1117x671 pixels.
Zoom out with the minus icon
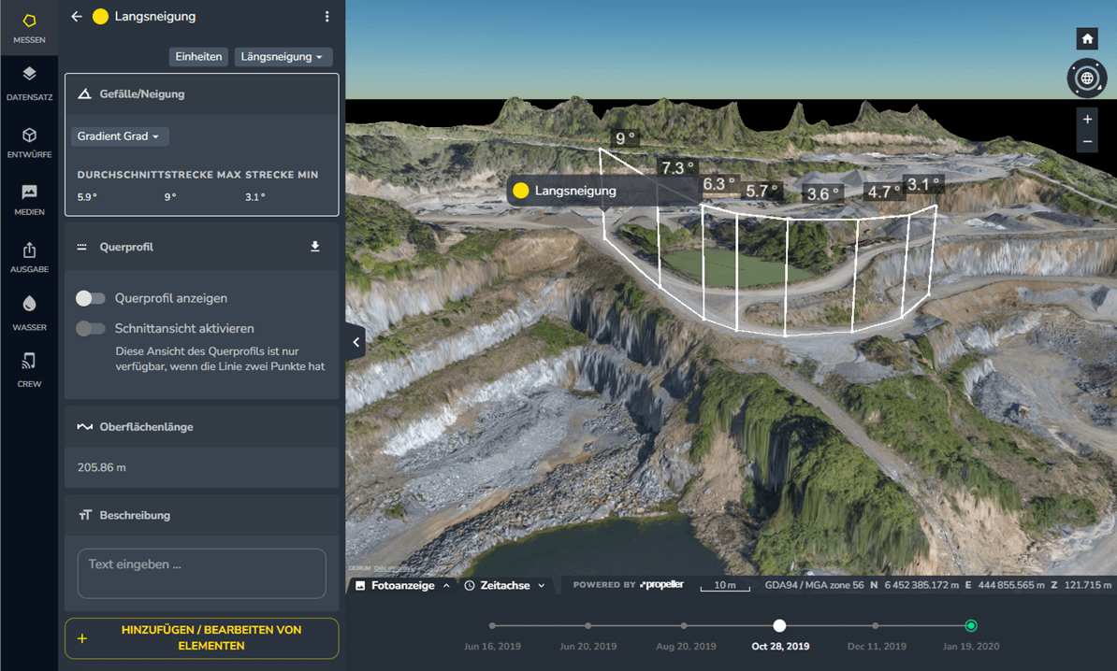tap(1087, 142)
